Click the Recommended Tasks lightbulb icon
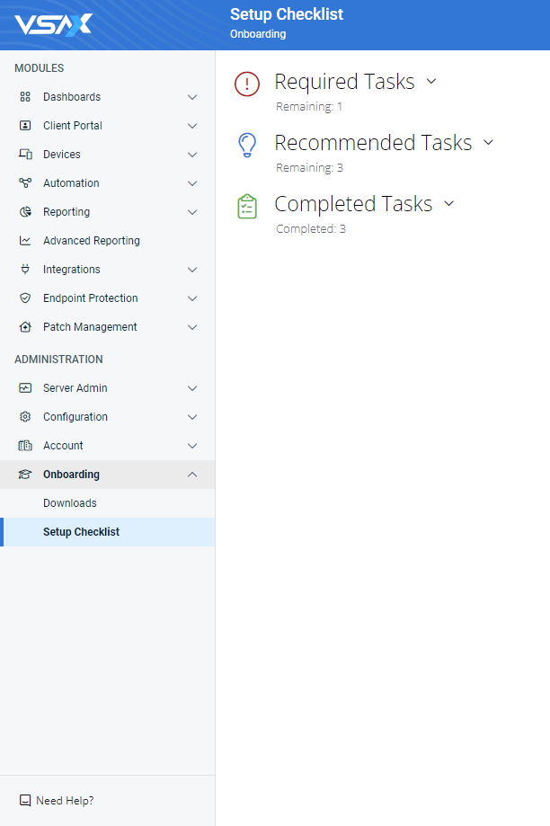550x826 pixels. (247, 145)
